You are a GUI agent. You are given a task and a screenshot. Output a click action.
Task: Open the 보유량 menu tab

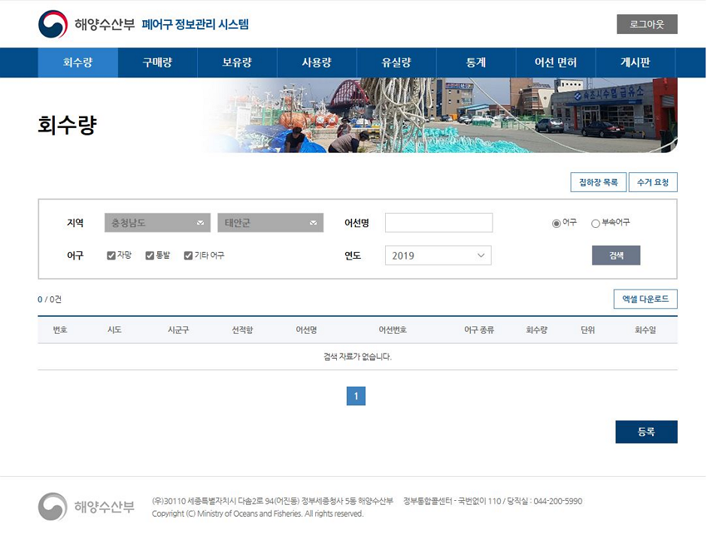coord(237,62)
